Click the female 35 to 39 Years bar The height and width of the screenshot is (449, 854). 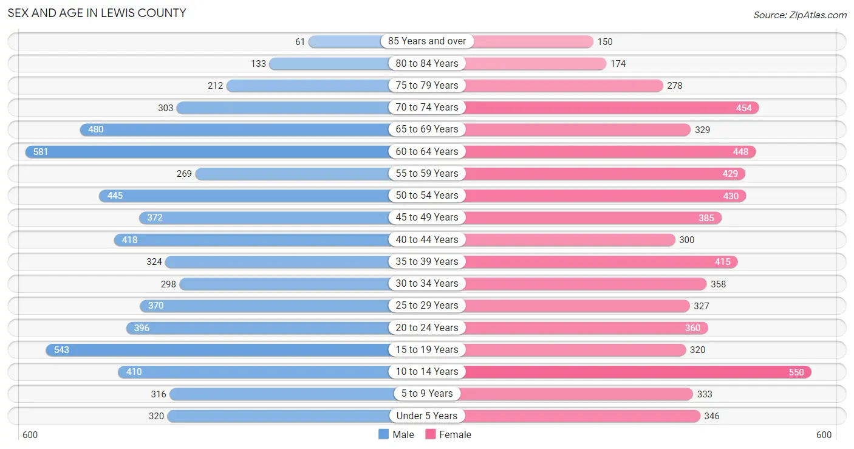click(x=601, y=262)
